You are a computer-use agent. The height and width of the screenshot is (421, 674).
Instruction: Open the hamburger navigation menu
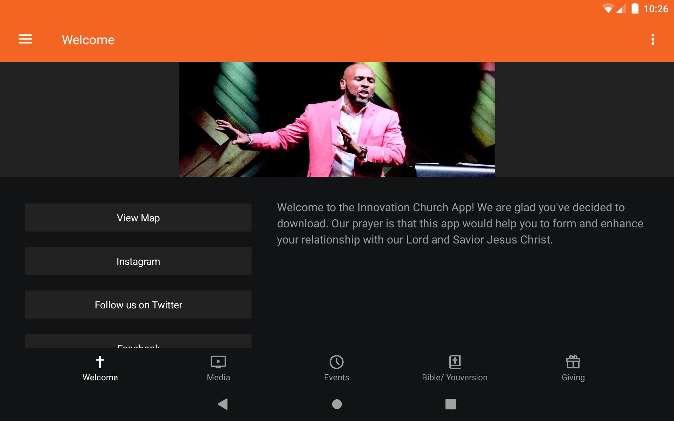click(25, 39)
